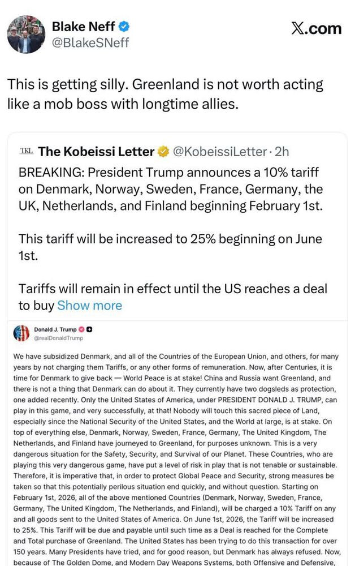Click Kobeissi Letter's gold verified badge

164,152
